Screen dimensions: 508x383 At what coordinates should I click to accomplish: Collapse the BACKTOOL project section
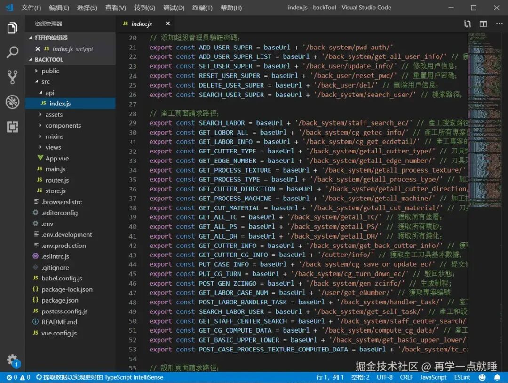pos(31,60)
